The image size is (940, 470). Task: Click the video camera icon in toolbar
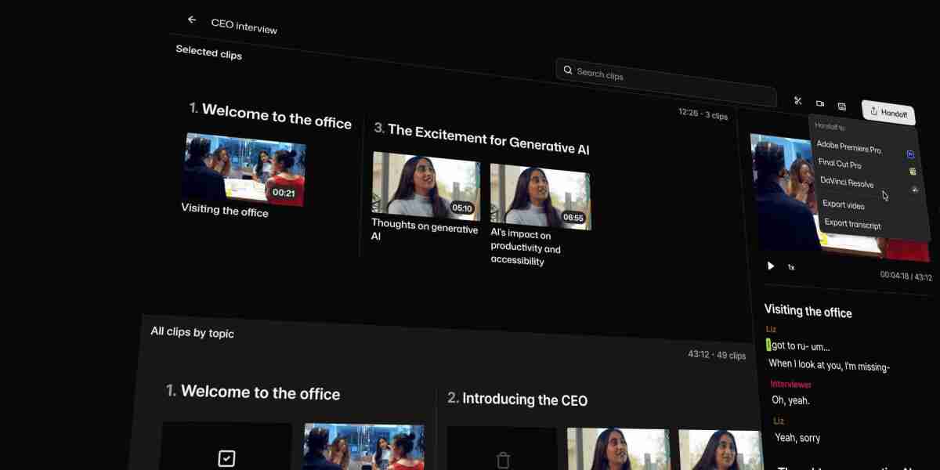[820, 103]
